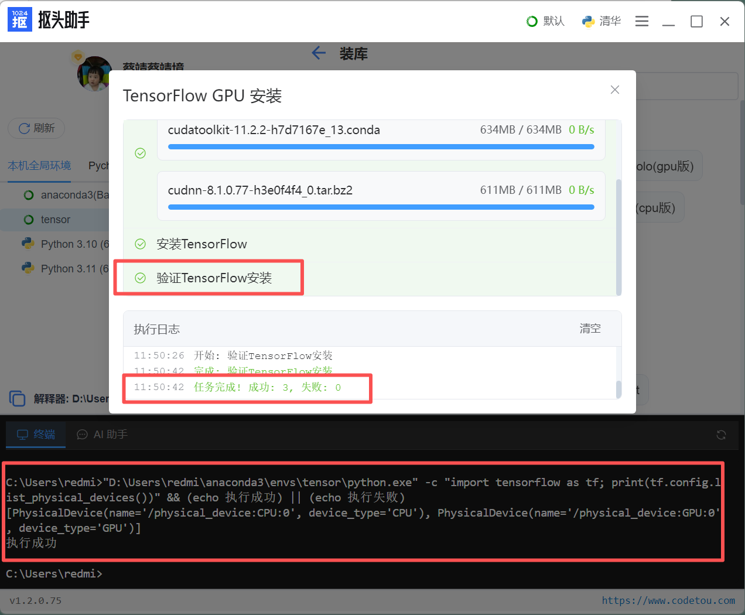The height and width of the screenshot is (615, 745).
Task: Click the 刷新 refresh button
Action: [36, 128]
